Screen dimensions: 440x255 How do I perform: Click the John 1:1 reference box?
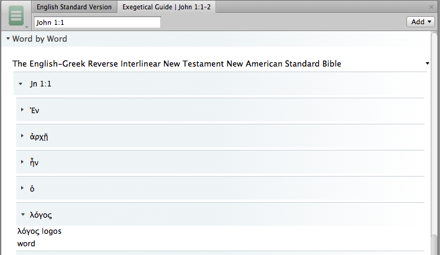[x=98, y=22]
